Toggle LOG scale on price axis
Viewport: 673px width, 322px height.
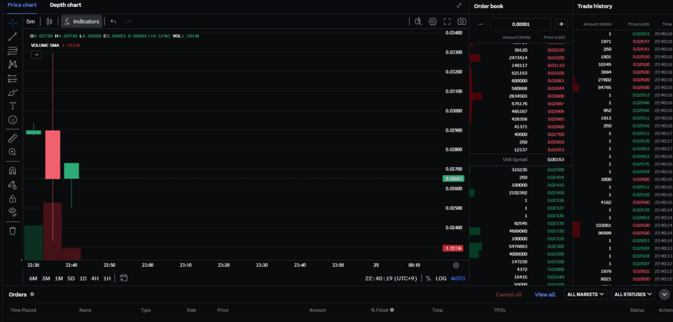tap(441, 278)
